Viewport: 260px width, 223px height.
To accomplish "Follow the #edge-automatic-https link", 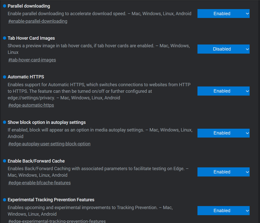I will [31, 105].
